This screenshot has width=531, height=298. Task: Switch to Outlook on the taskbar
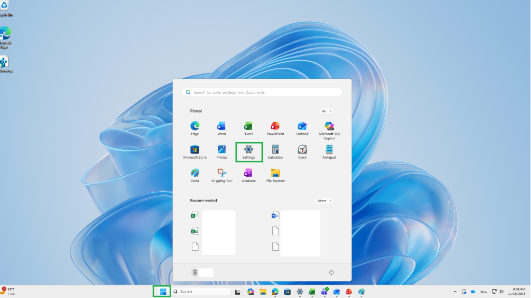[x=337, y=292]
